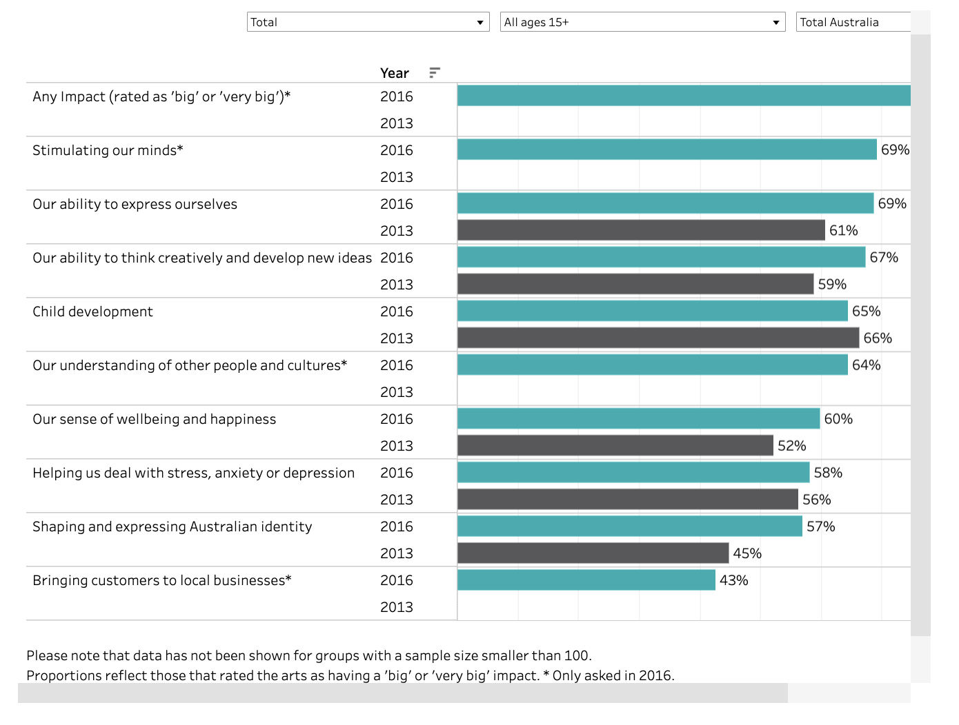
Task: Select the Shaping and expressing Australian identity label
Action: coord(172,527)
